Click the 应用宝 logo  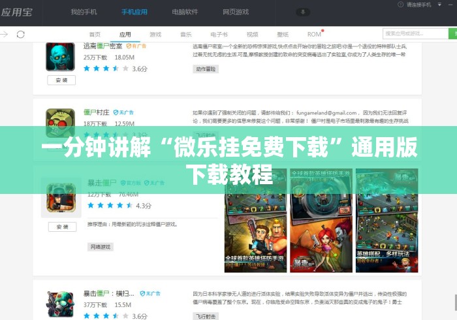pyautogui.click(x=16, y=12)
